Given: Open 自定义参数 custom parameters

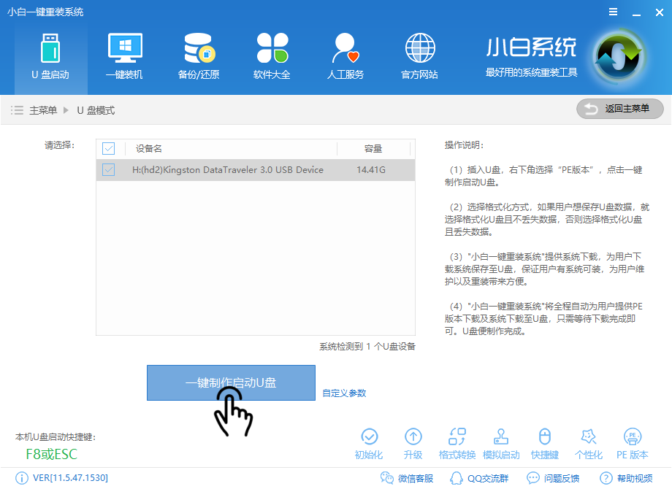Looking at the screenshot, I should 343,393.
